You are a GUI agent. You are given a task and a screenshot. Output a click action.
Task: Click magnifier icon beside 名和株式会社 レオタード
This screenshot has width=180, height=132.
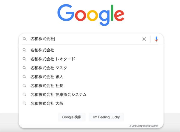point(25,59)
